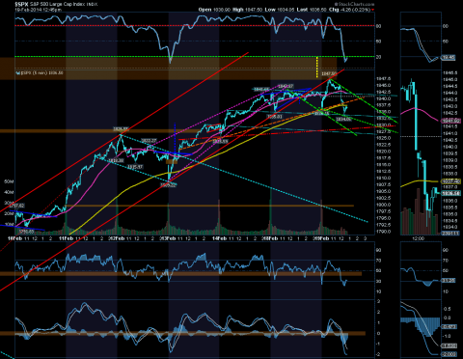Click the 11Feb date axis label

pyautogui.click(x=66, y=238)
